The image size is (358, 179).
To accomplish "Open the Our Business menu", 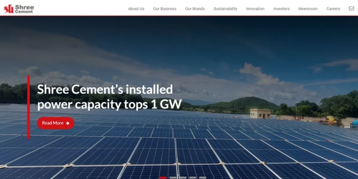I will [x=165, y=9].
